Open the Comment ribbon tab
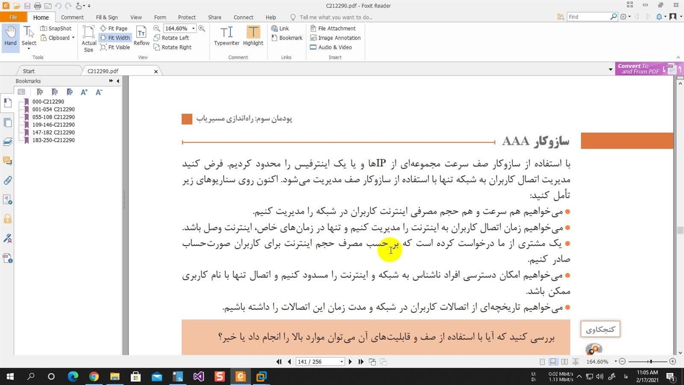 [72, 17]
